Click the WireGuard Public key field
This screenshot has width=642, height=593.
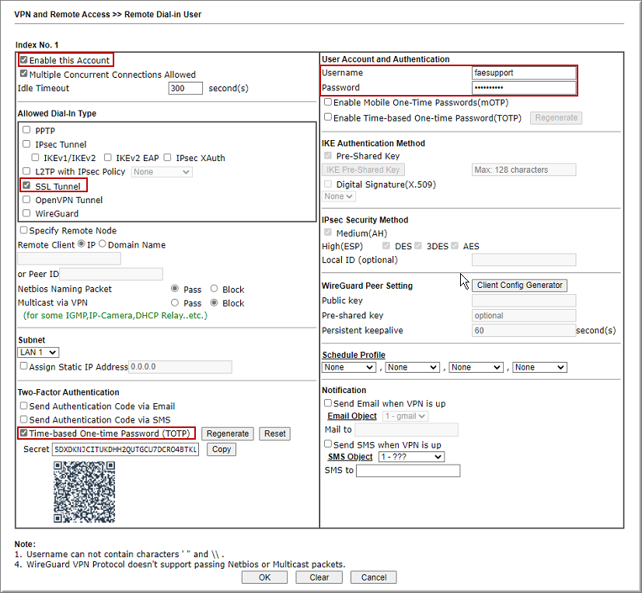point(524,301)
